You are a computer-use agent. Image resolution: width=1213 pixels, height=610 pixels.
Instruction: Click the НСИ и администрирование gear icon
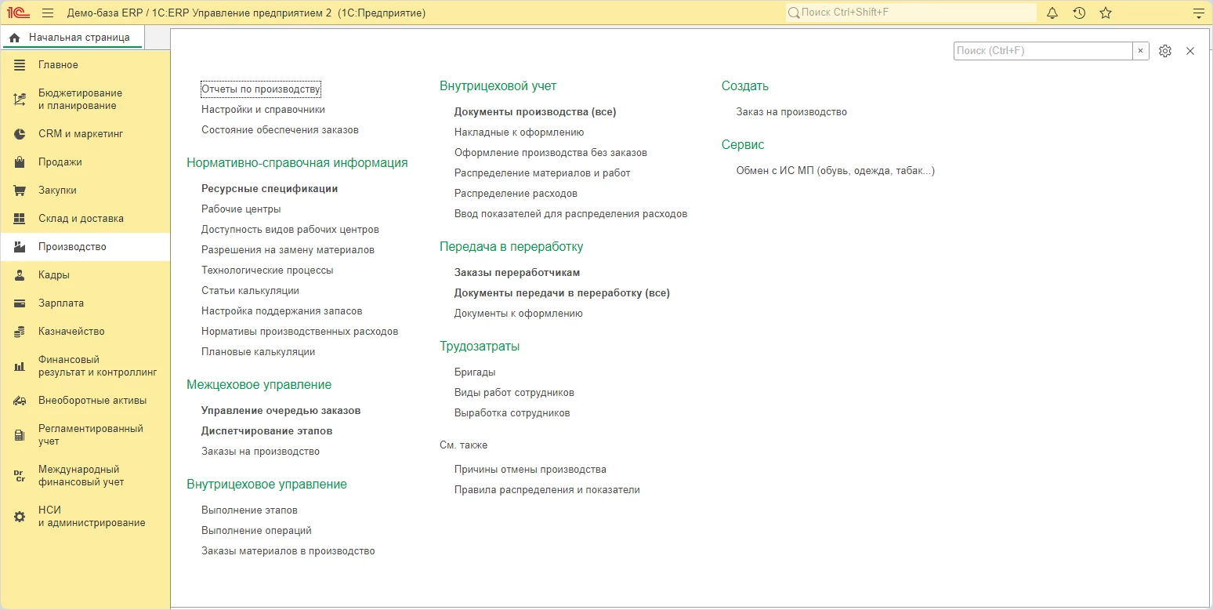[x=20, y=517]
